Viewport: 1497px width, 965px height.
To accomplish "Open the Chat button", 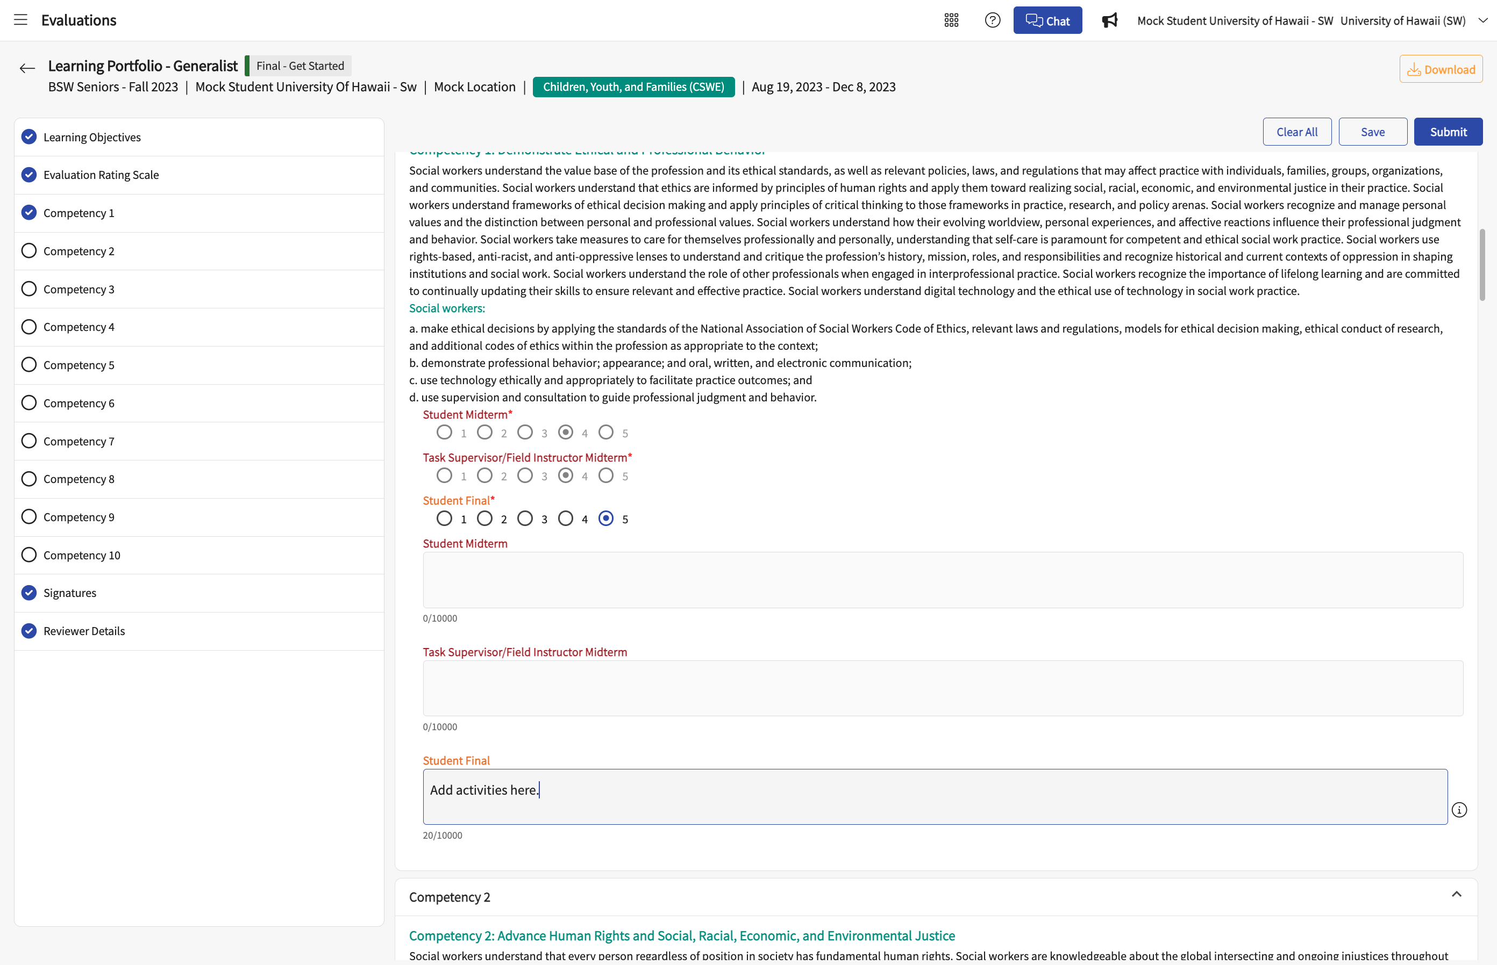I will tap(1047, 20).
